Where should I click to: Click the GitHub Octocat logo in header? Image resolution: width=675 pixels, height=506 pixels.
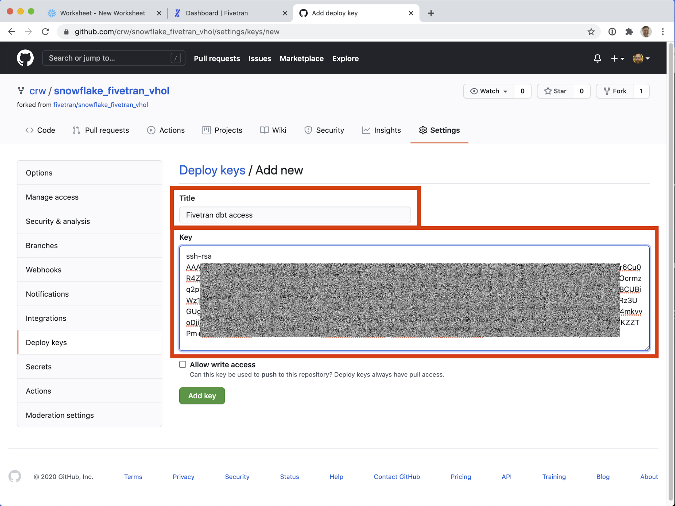point(25,58)
